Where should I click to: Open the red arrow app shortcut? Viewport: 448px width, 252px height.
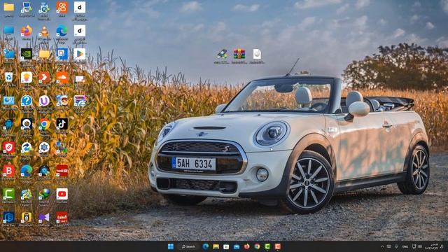[x=44, y=78]
